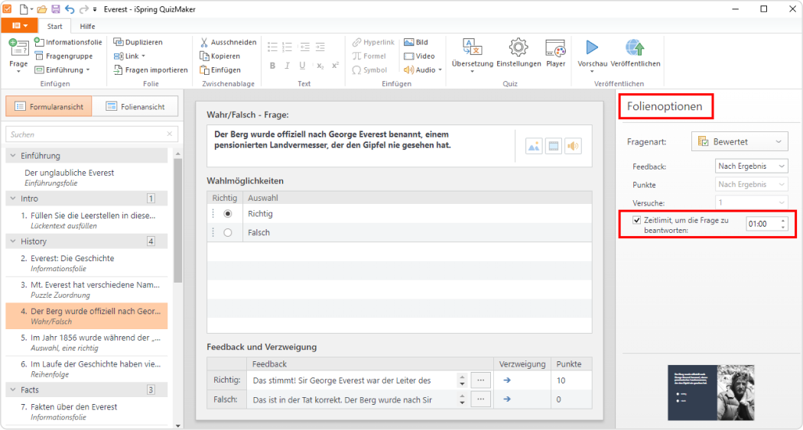Uncheck Zeitlimit checkbox
Image resolution: width=803 pixels, height=430 pixels.
636,221
